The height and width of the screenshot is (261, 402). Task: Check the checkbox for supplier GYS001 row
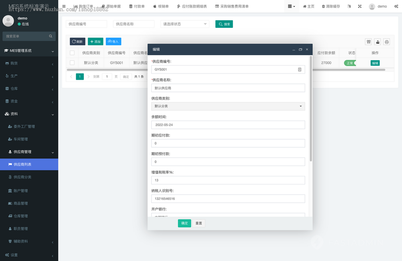[x=72, y=63]
